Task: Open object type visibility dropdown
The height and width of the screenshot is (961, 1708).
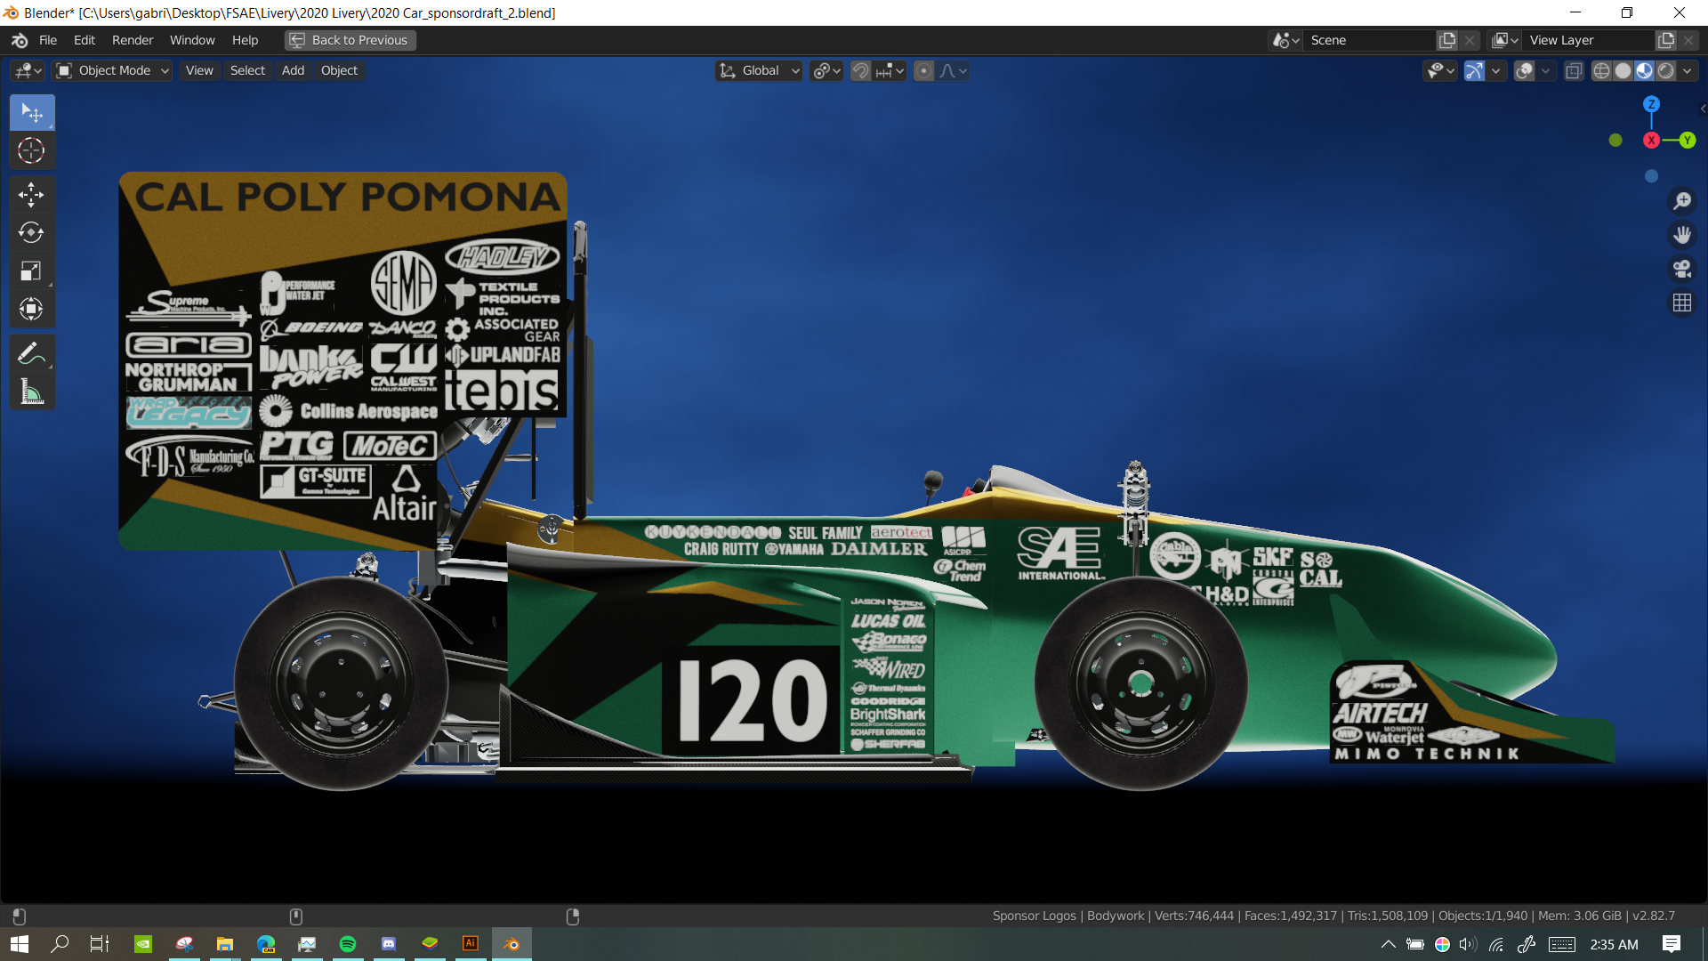Action: tap(1439, 71)
